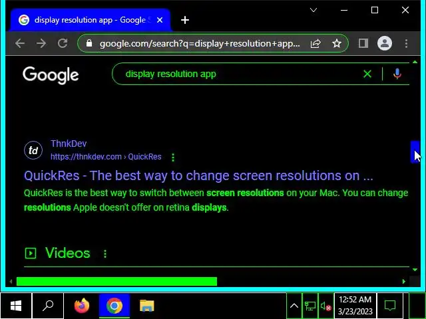The height and width of the screenshot is (319, 426).
Task: Open the muted volume tray icon
Action: 325,306
